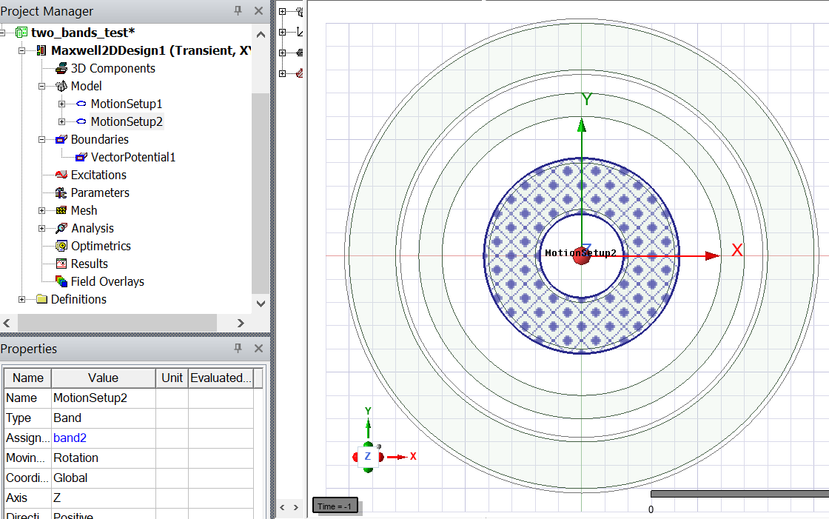Select Optimetrics tree item
Viewport: 829px width, 519px height.
(101, 246)
